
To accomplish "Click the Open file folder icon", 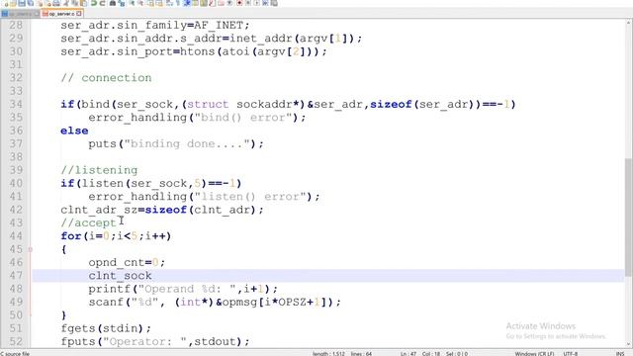I will tap(13, 3).
